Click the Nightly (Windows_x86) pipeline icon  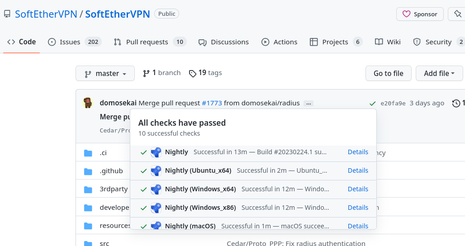156,208
